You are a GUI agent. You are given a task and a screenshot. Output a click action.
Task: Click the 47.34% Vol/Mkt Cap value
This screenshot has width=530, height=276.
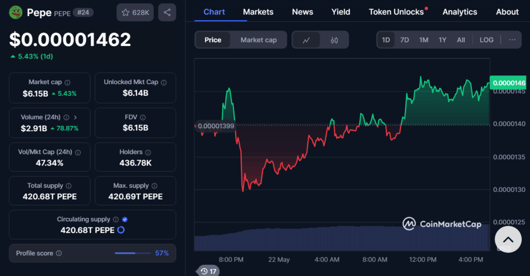(49, 163)
